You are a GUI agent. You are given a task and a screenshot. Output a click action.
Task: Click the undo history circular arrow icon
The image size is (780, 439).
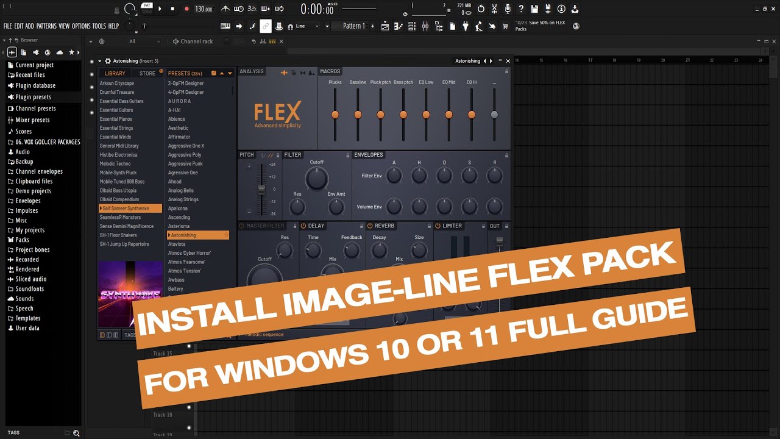tap(481, 9)
